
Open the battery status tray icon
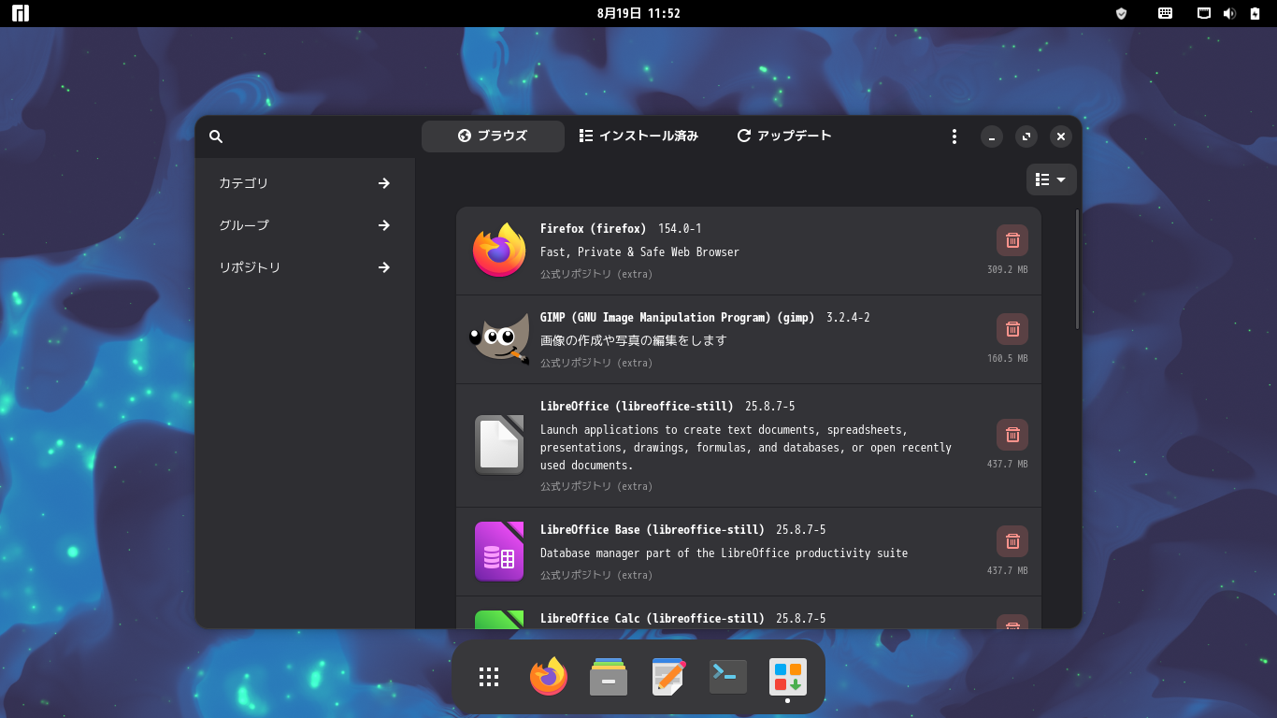tap(1255, 13)
